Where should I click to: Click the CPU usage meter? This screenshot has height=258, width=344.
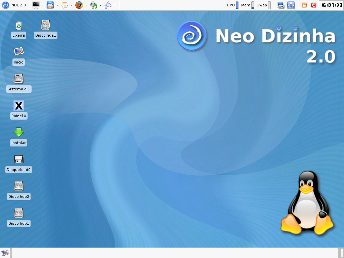click(236, 5)
